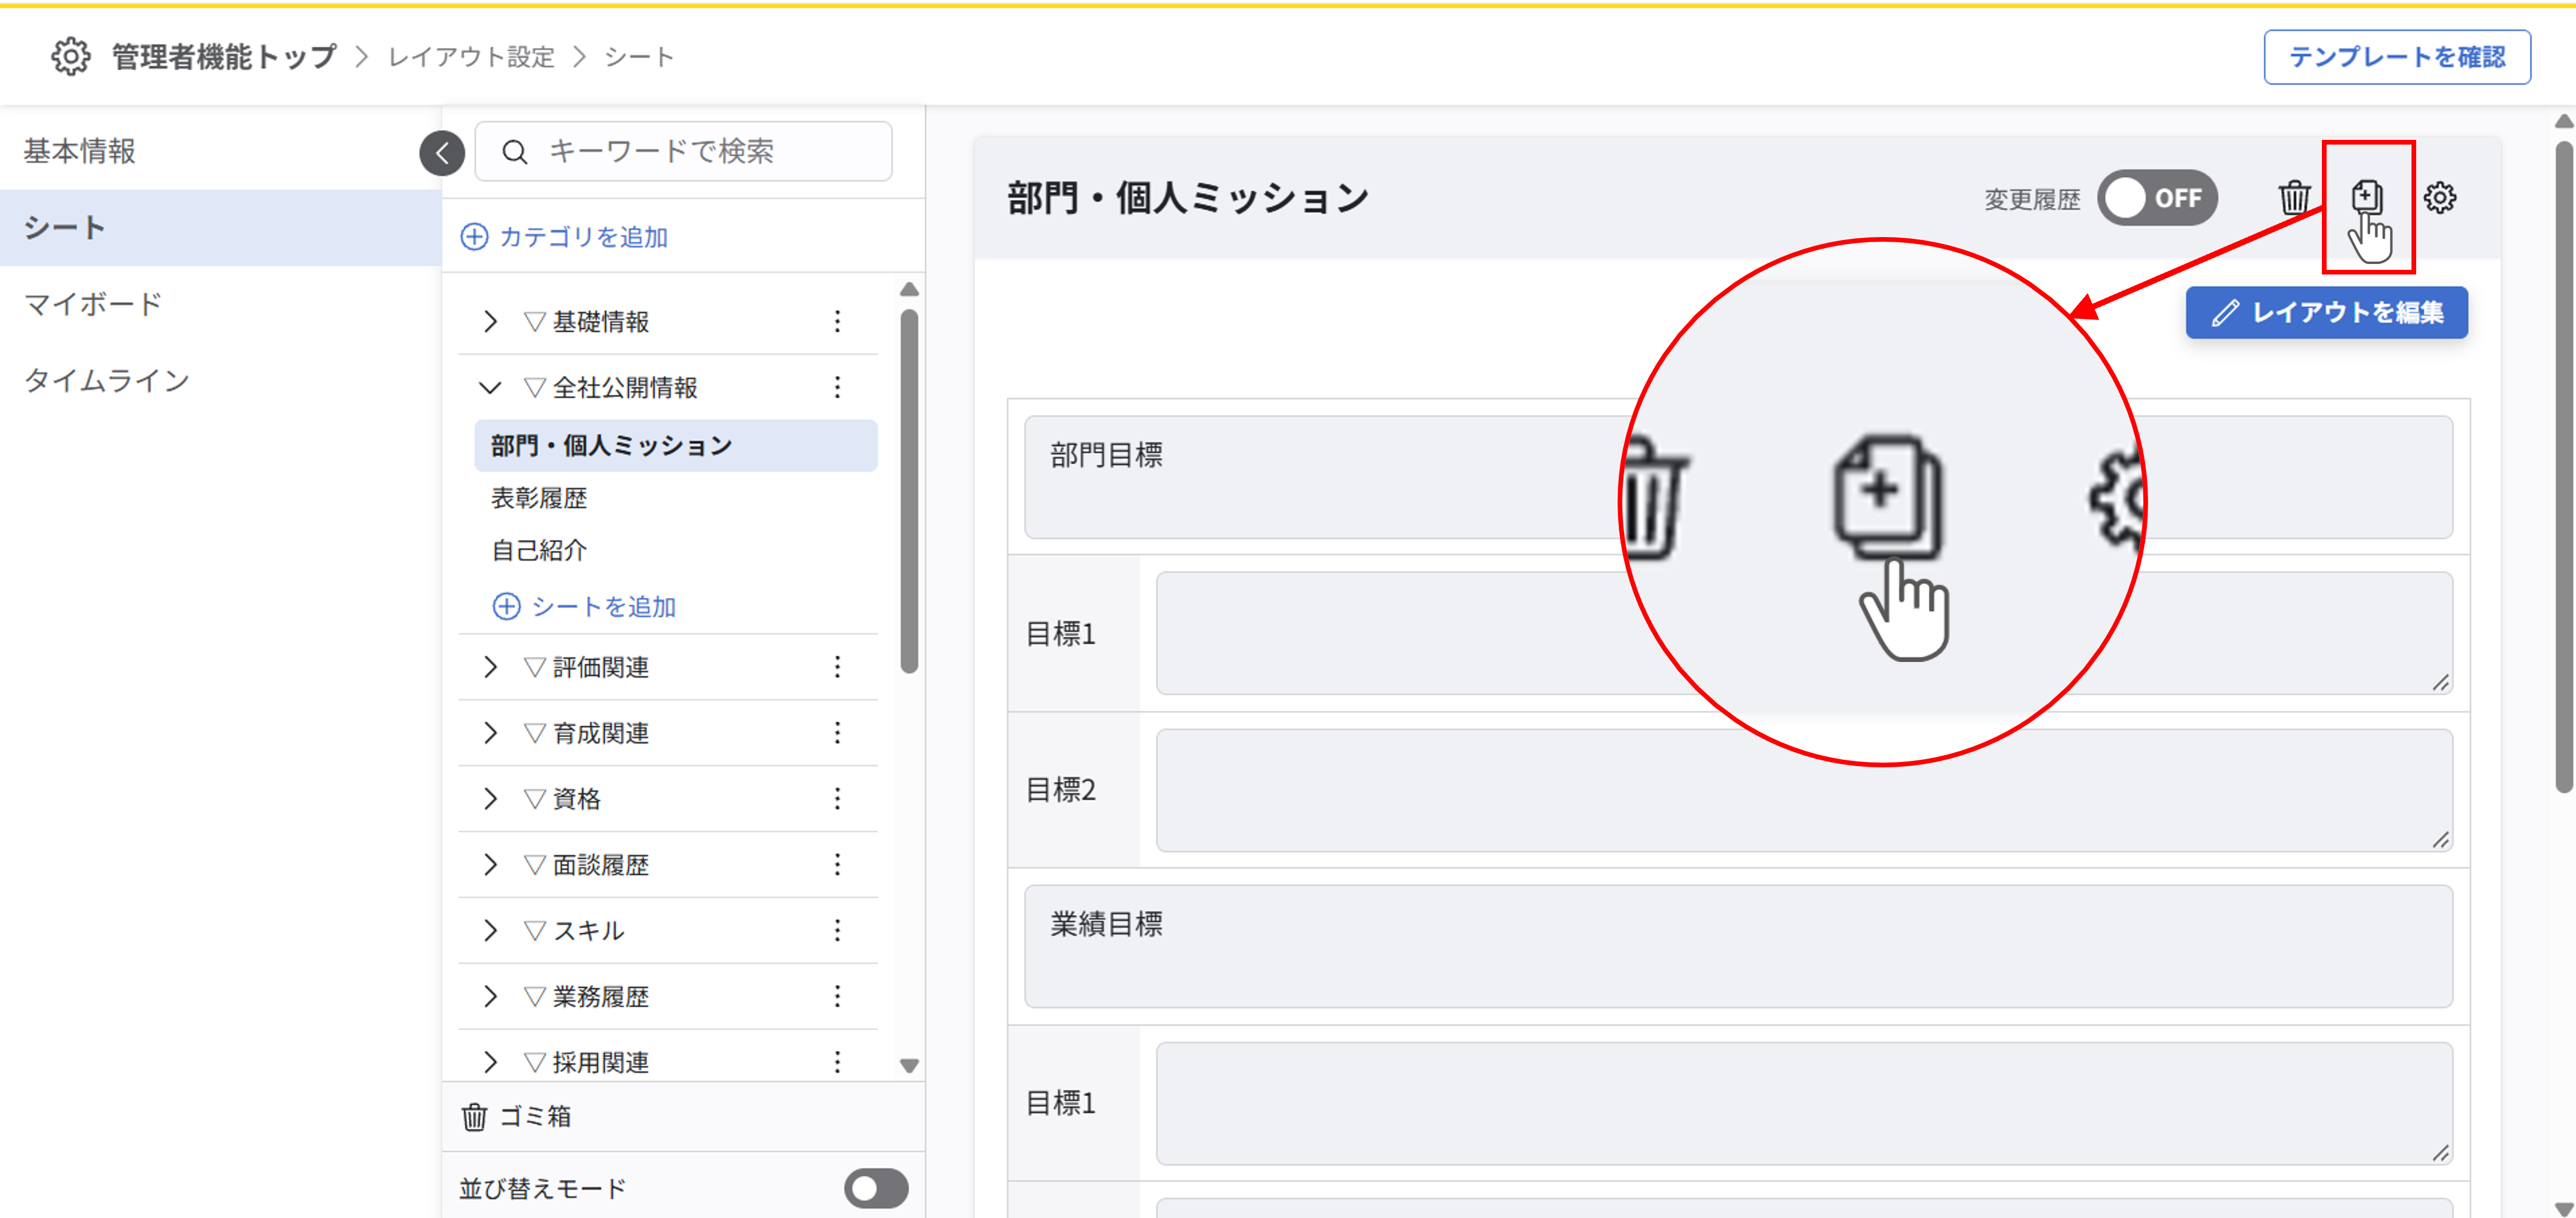Screen dimensions: 2576x1218
Task: Toggle the 変更履歴 OFF switch
Action: tap(2157, 198)
